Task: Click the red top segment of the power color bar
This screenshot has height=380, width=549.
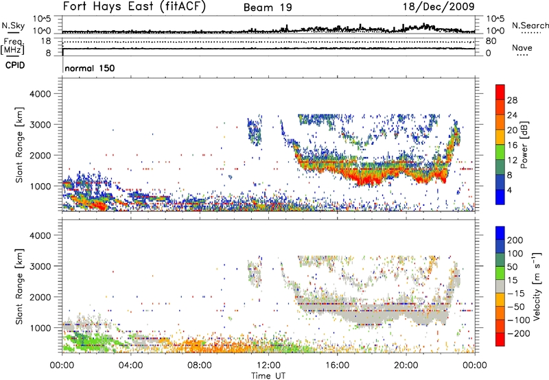Action: pyautogui.click(x=500, y=92)
